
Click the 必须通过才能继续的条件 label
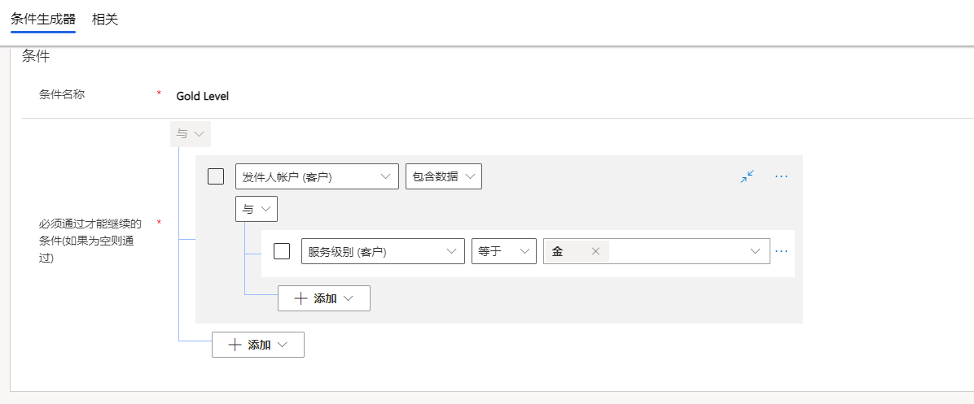pos(90,241)
